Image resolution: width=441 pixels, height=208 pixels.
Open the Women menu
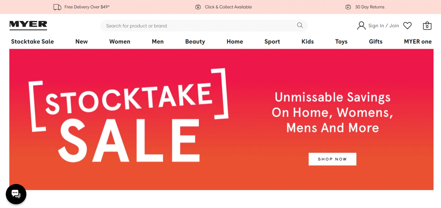pos(120,42)
